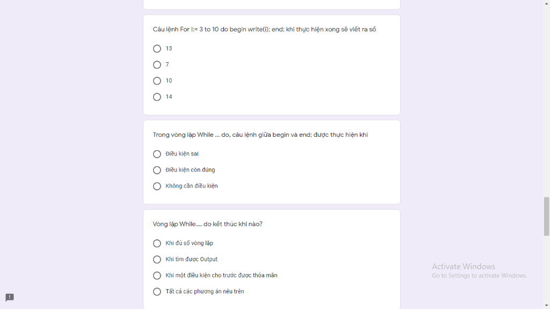The image size is (550, 309).
Task: Click the label text '14'
Action: (x=169, y=97)
